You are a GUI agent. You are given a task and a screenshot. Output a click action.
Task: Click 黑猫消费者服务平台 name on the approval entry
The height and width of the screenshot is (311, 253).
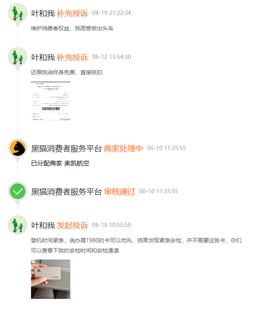point(66,192)
